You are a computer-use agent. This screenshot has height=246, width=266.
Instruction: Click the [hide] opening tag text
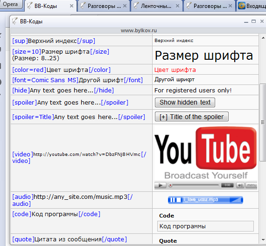(21, 90)
